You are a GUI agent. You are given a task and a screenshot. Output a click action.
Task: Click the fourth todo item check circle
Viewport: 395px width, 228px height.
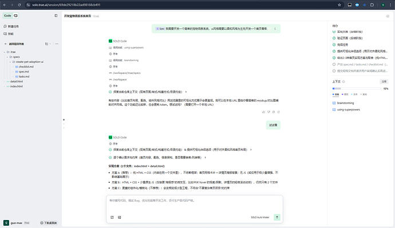tap(334, 51)
